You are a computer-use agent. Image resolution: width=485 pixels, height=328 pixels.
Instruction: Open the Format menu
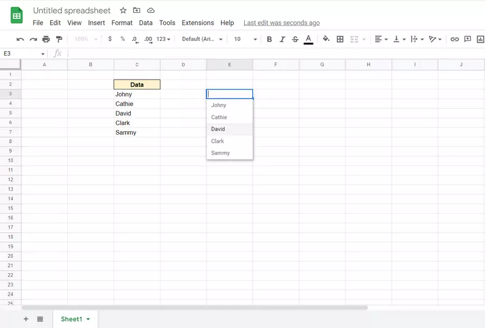(122, 23)
